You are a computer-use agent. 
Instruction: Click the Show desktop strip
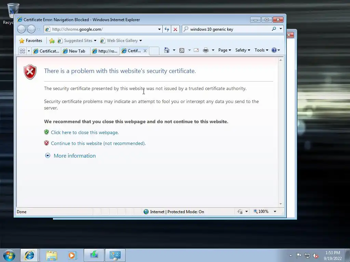[x=348, y=255]
